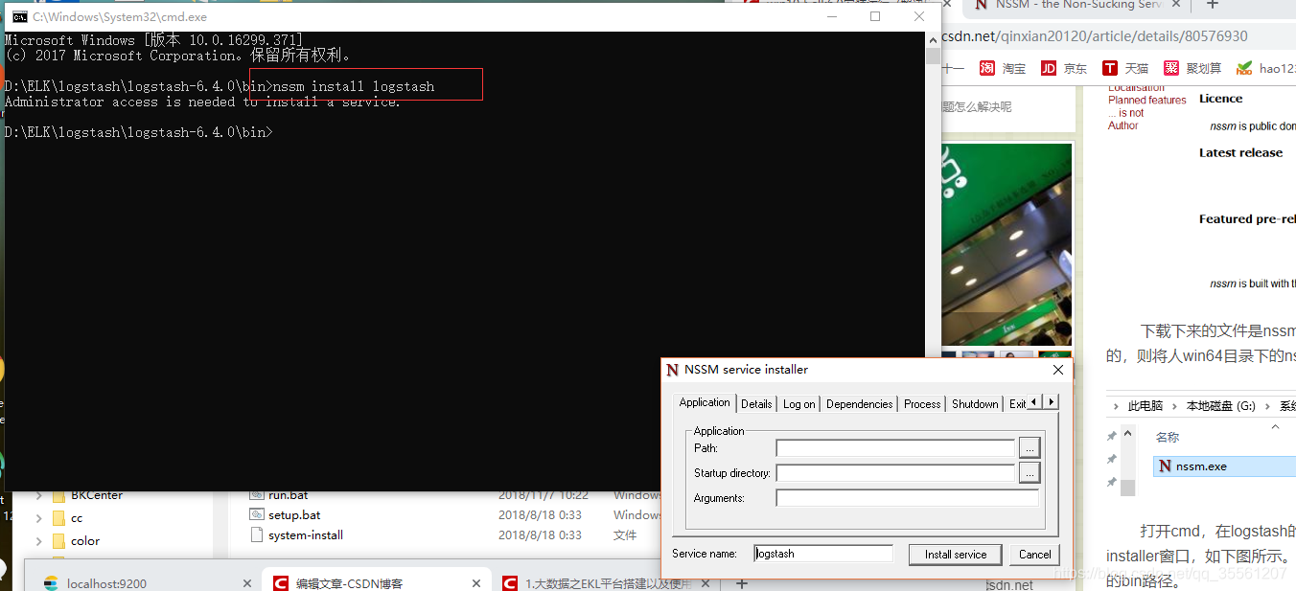Switch to 编辑文章-CSDN博客 browser tab
The image size is (1296, 591).
tap(349, 583)
